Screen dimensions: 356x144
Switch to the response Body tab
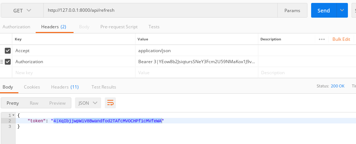point(8,87)
